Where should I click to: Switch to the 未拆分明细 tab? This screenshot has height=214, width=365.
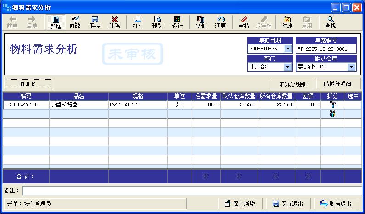click(x=292, y=84)
